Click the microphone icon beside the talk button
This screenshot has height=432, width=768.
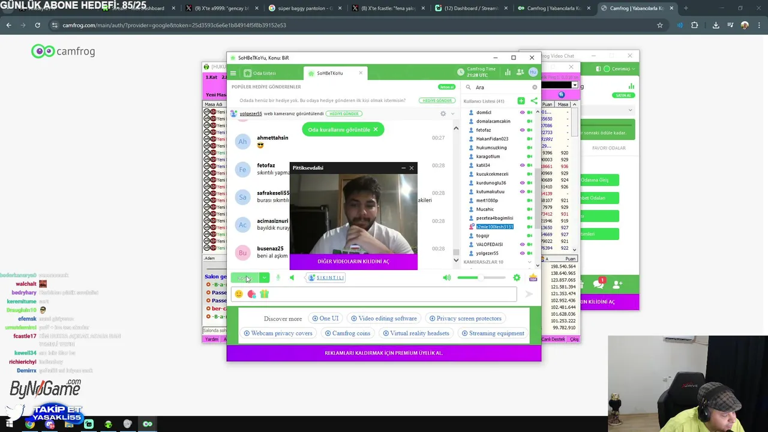(278, 277)
